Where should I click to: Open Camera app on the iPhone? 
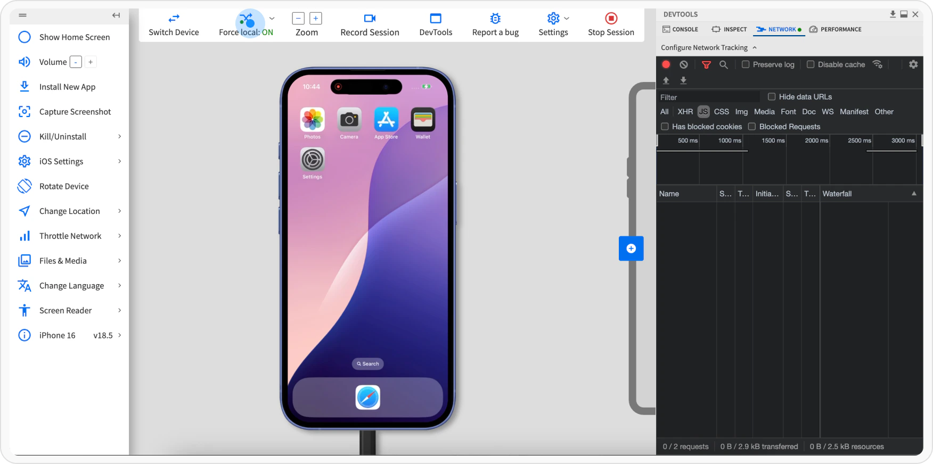click(x=349, y=120)
